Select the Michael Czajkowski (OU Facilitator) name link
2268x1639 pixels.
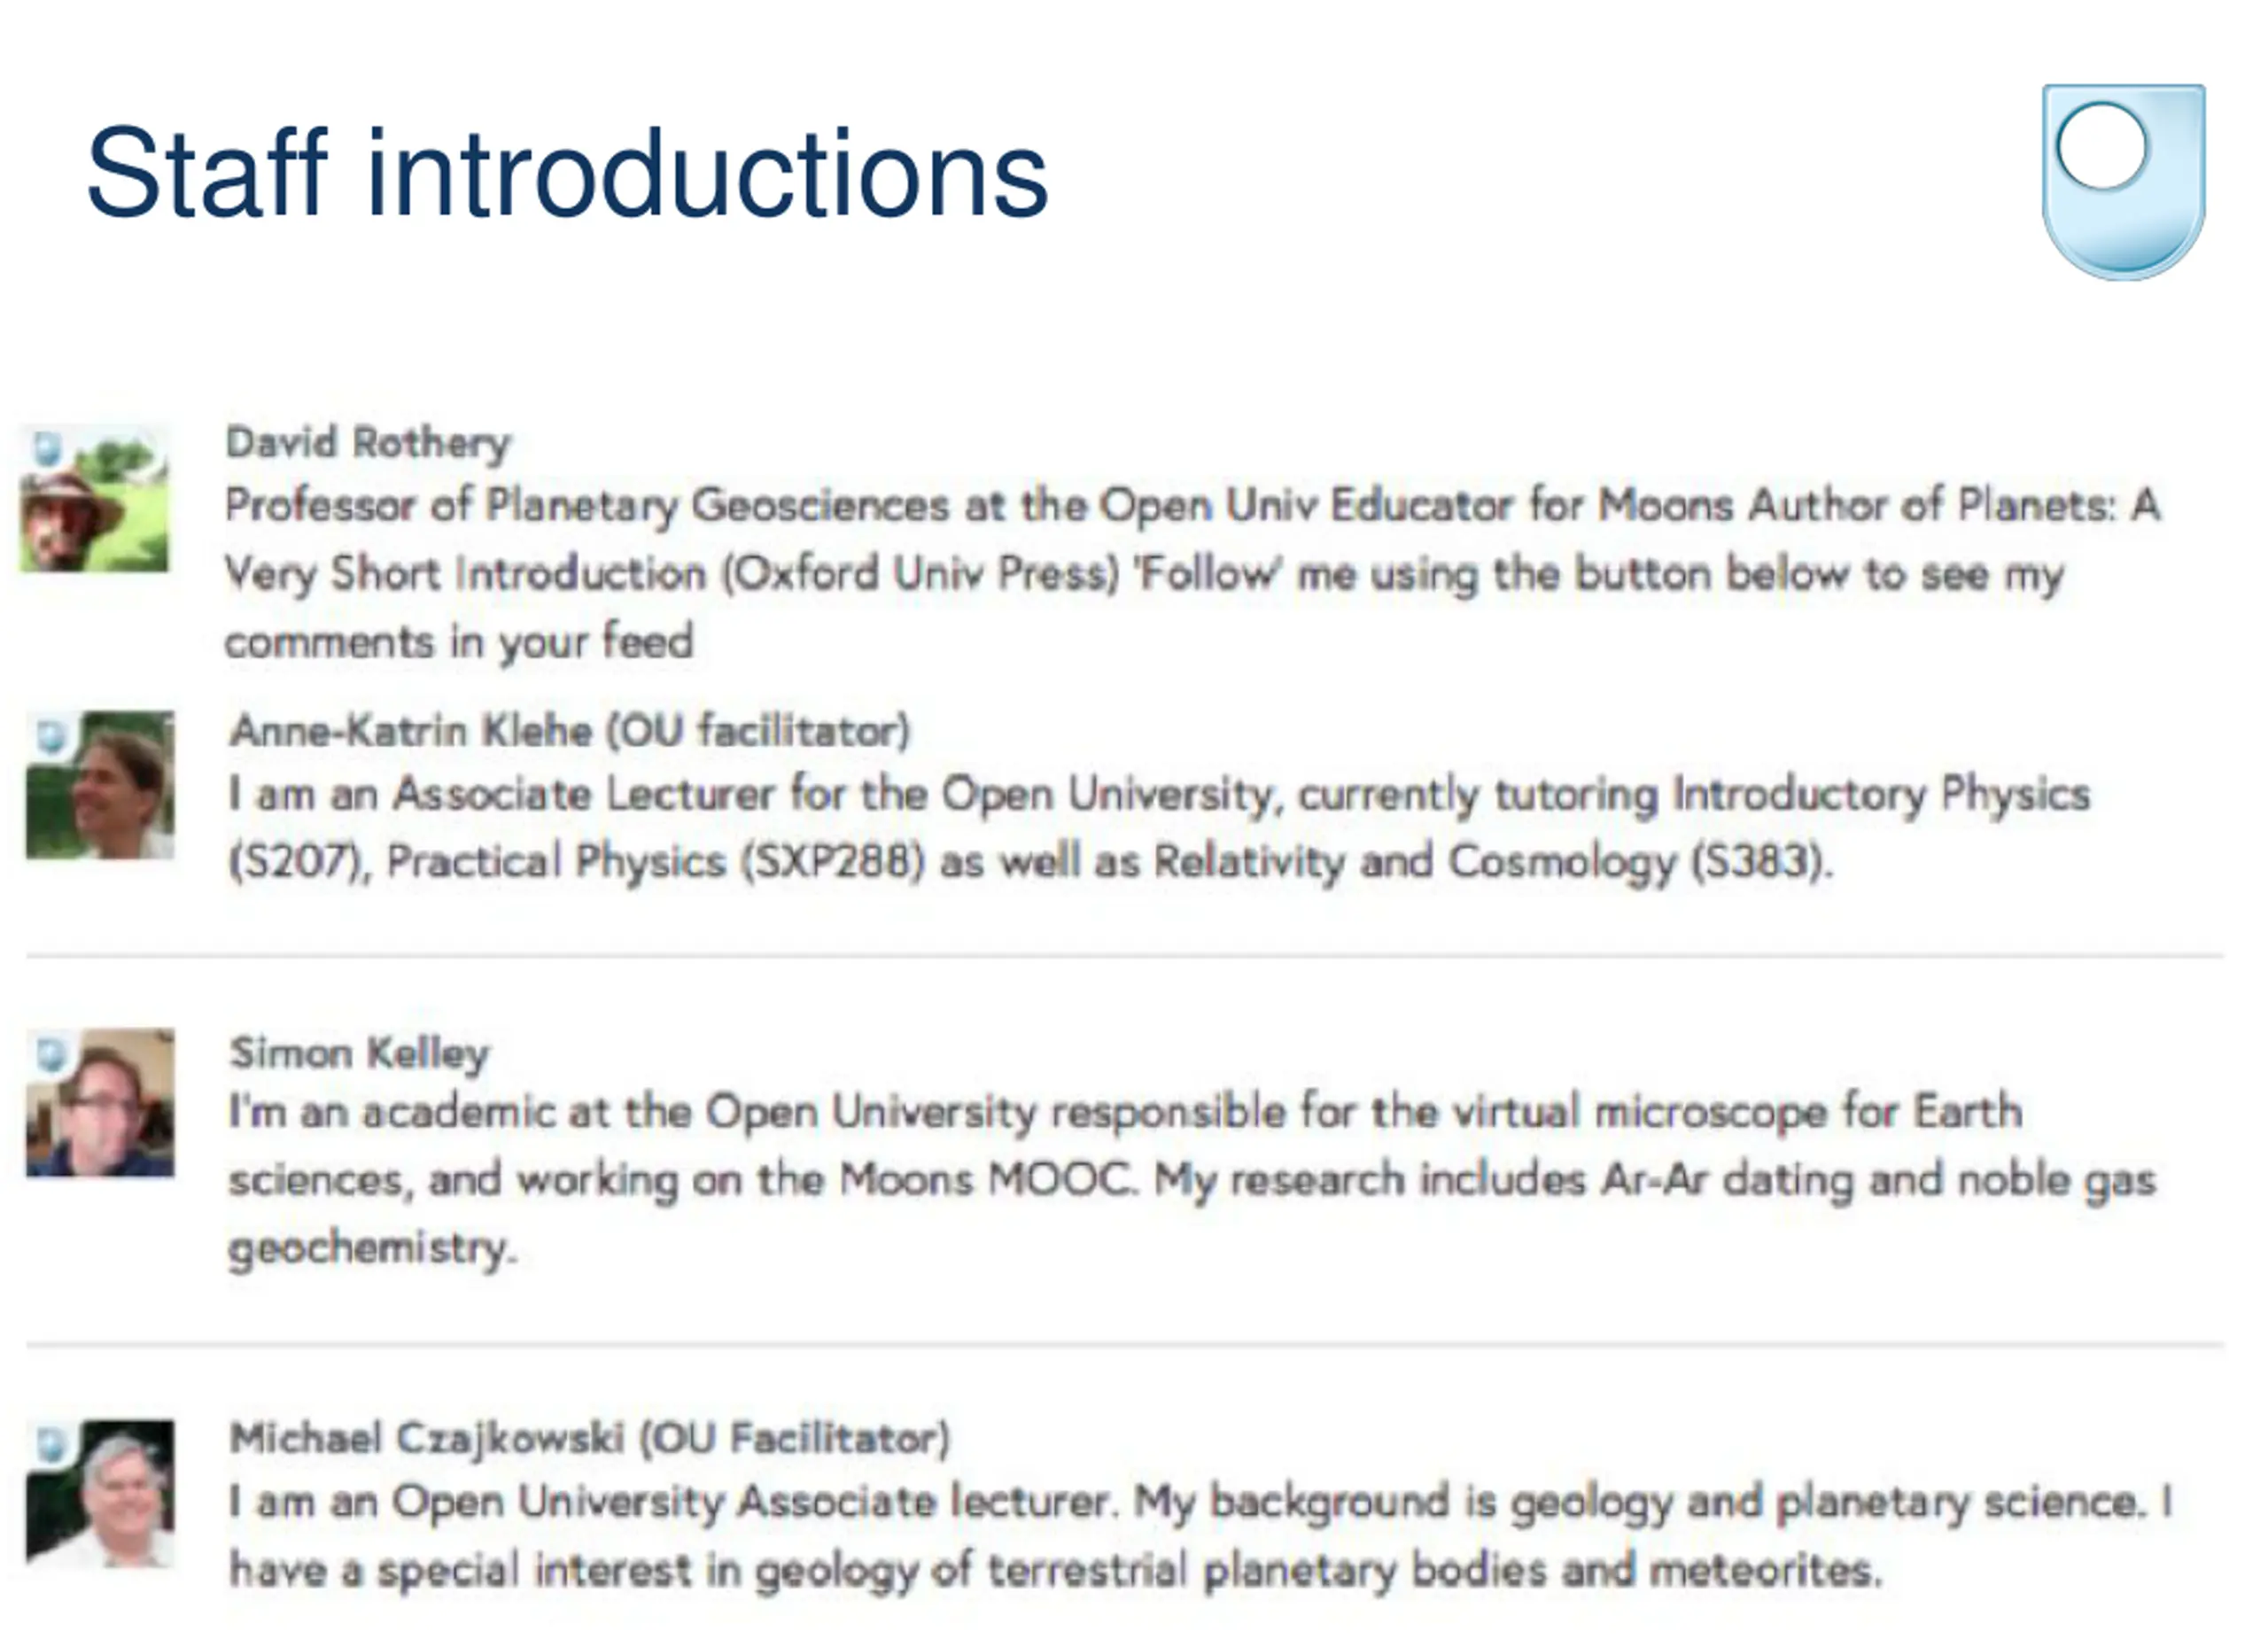(x=590, y=1438)
